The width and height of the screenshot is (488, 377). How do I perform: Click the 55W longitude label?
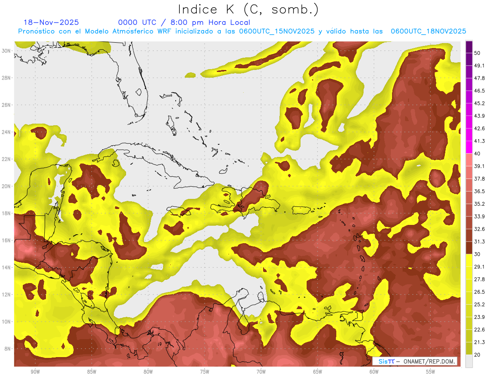431,372
